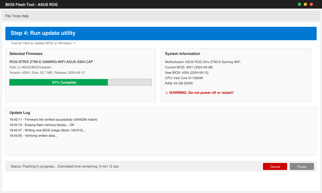Click the Selected Firmware heading
This screenshot has height=193, width=322.
coord(26,54)
